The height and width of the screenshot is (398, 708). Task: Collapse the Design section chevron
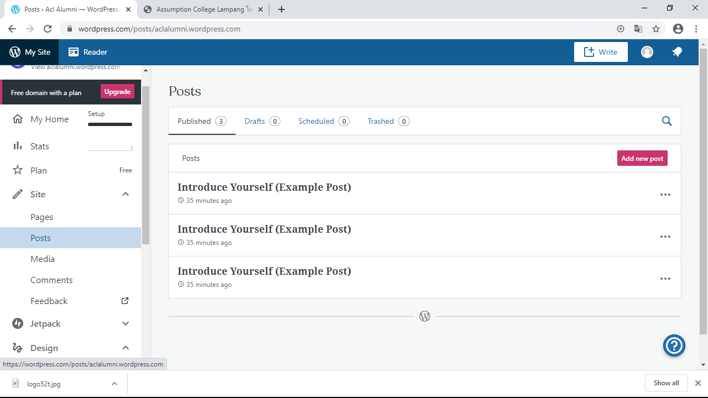(126, 348)
